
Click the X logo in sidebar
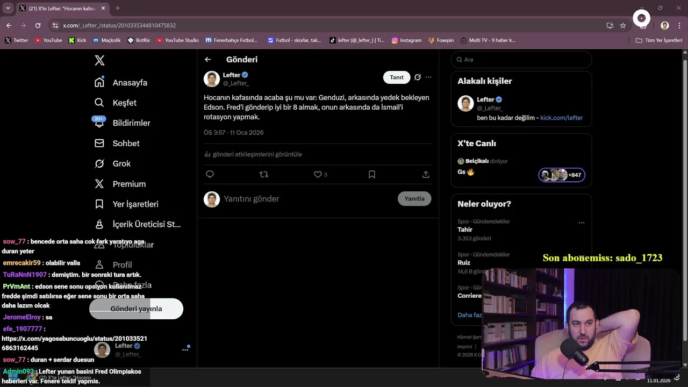pos(99,60)
